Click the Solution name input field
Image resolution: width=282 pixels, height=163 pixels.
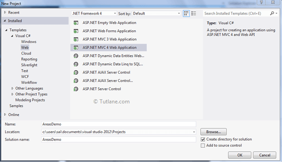point(118,140)
